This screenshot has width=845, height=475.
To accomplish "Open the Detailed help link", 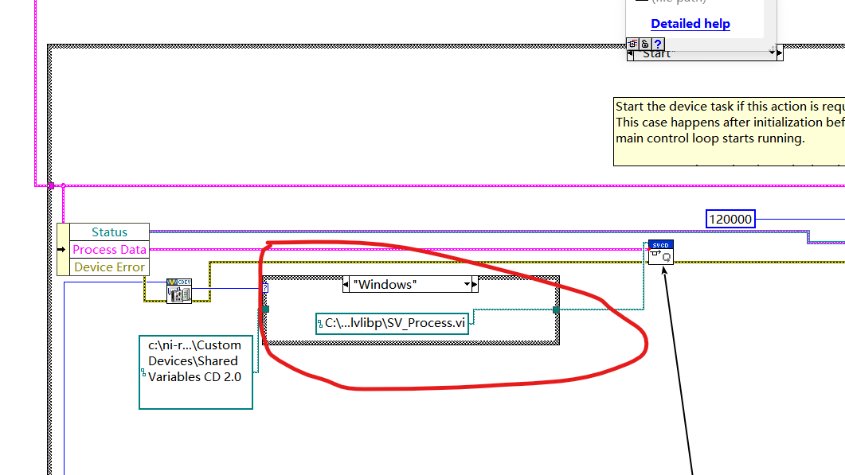I will point(690,23).
